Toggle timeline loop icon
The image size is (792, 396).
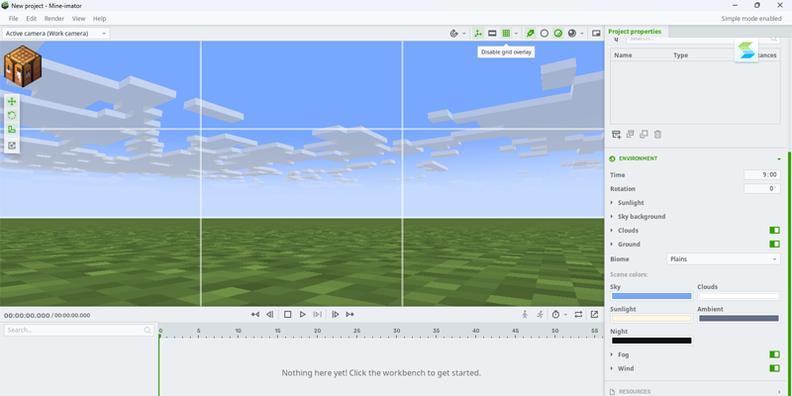[x=578, y=314]
